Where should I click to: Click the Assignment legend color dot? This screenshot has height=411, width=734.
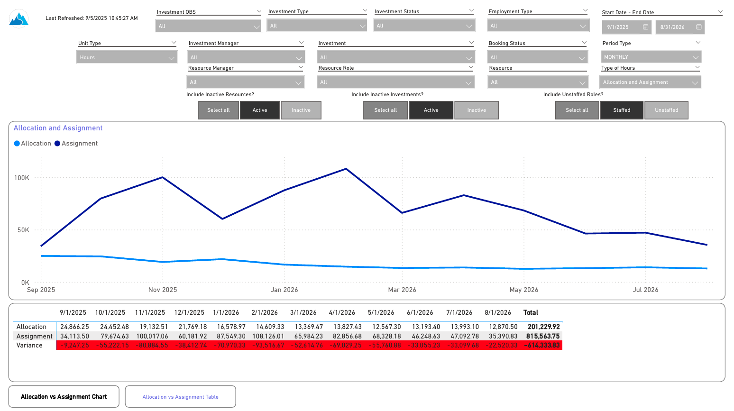(57, 144)
